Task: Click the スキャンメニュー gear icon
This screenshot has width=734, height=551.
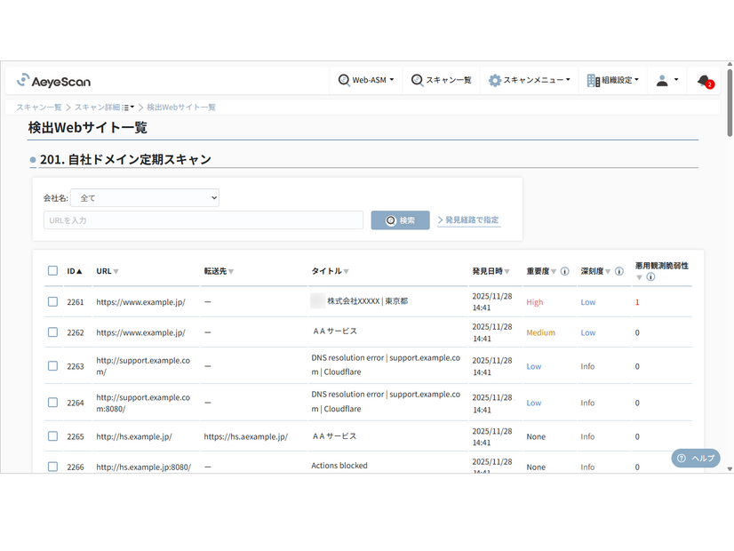Action: pos(495,79)
